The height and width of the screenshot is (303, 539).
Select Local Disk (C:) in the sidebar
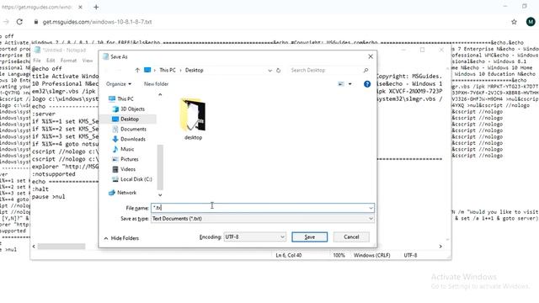[131, 179]
